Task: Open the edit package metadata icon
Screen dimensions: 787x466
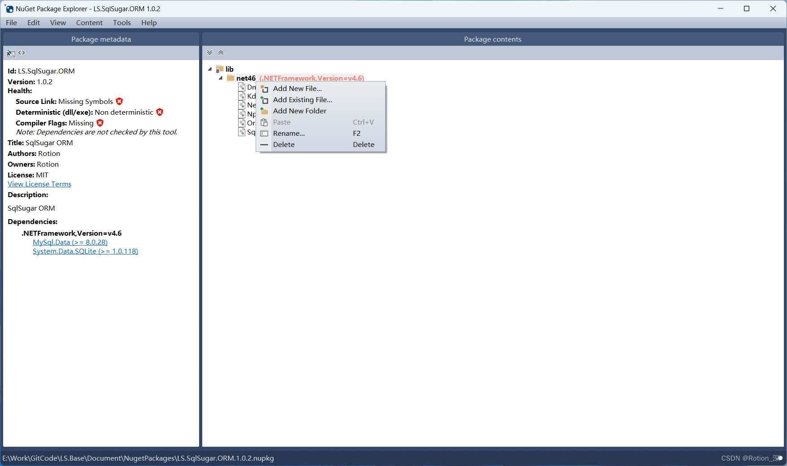Action: click(11, 53)
